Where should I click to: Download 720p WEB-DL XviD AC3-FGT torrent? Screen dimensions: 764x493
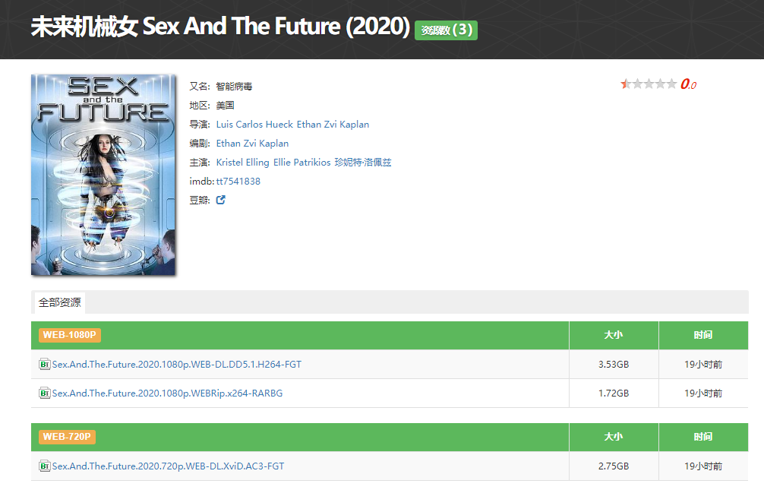(168, 466)
